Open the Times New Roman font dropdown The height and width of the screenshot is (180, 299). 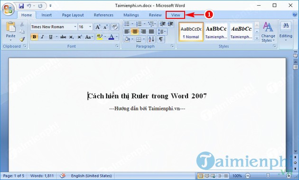pos(75,27)
